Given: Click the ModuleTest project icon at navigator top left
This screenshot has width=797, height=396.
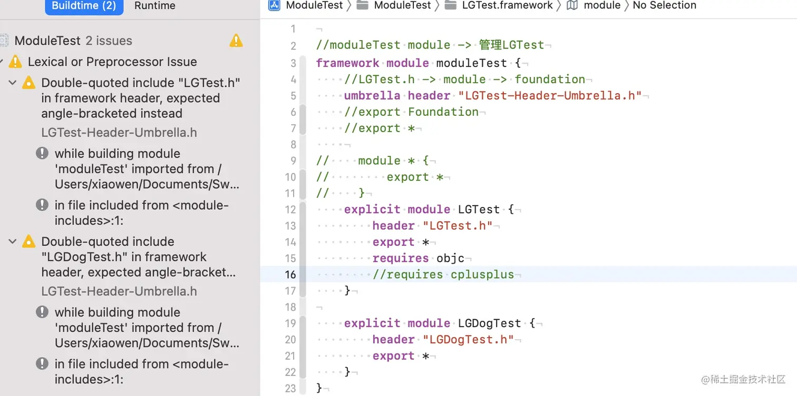Looking at the screenshot, I should click(4, 40).
